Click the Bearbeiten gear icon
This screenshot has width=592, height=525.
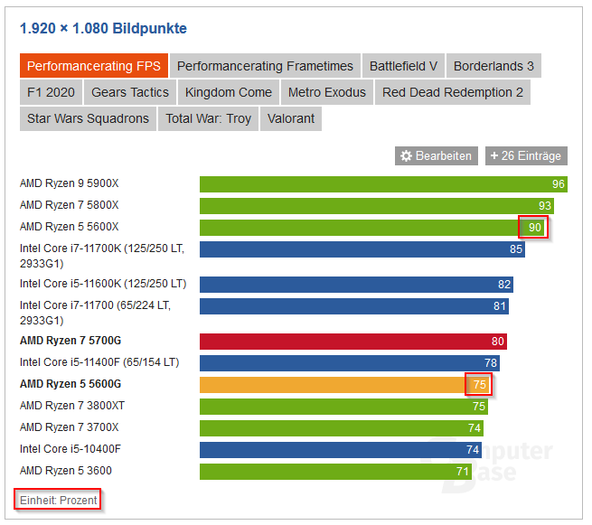(x=406, y=156)
